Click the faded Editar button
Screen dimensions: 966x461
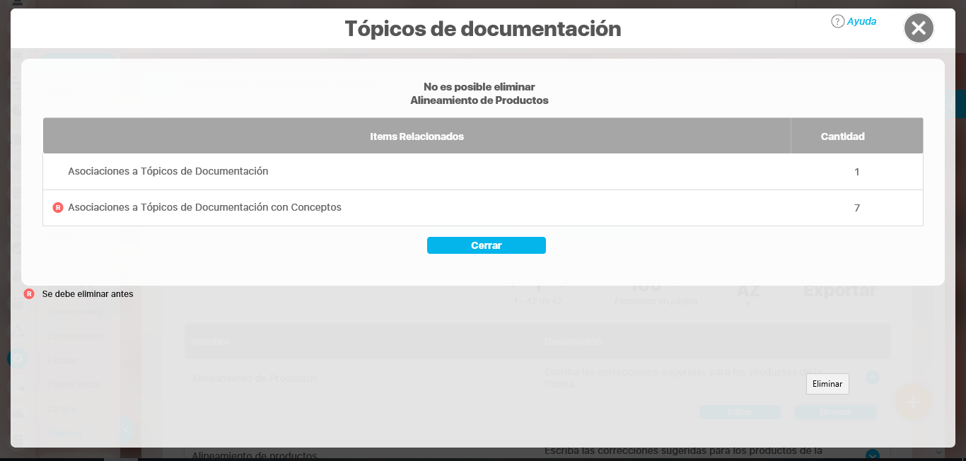pos(740,412)
